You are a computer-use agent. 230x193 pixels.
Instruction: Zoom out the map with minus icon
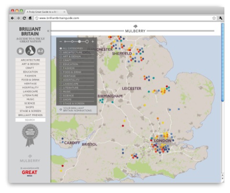(61, 42)
